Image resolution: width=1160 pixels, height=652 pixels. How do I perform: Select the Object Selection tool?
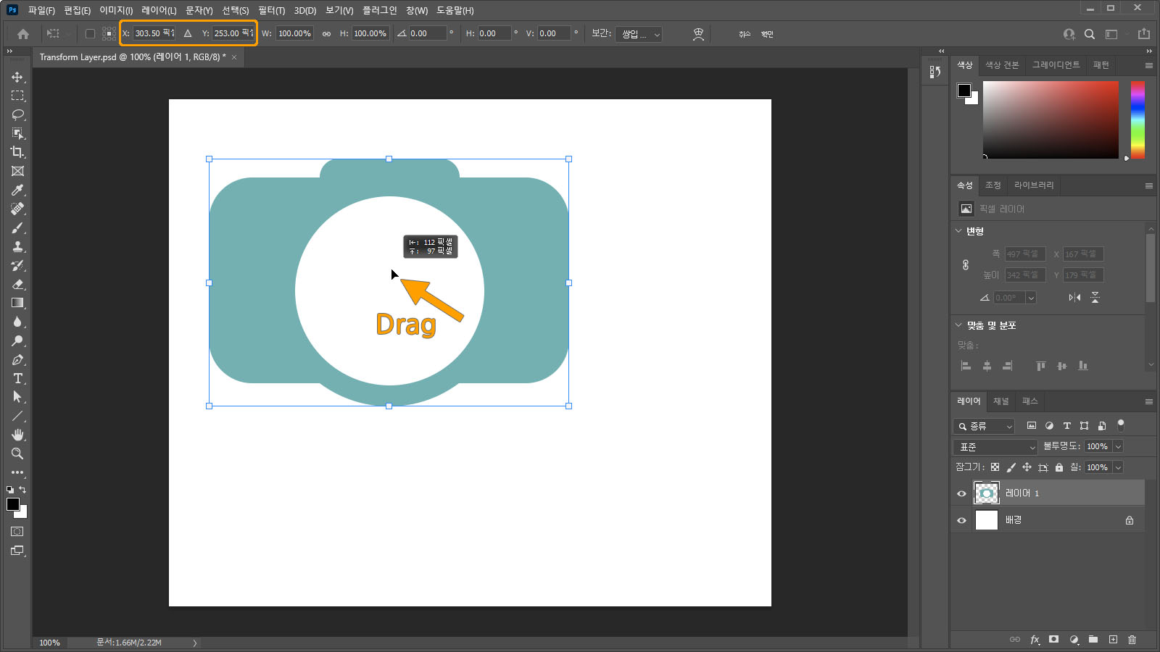(x=17, y=133)
